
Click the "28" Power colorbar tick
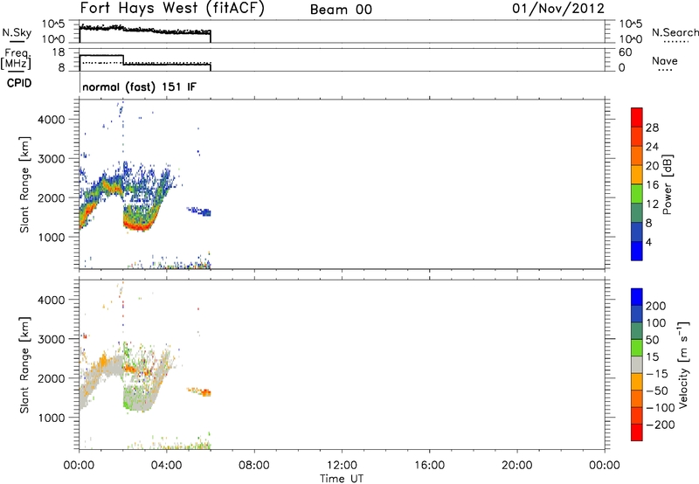tap(652, 128)
